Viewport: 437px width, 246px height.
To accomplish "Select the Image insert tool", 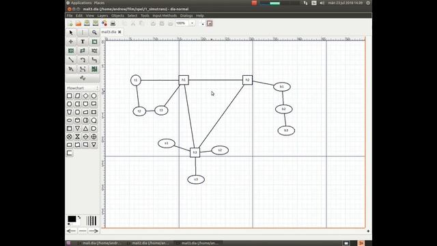I will (94, 69).
